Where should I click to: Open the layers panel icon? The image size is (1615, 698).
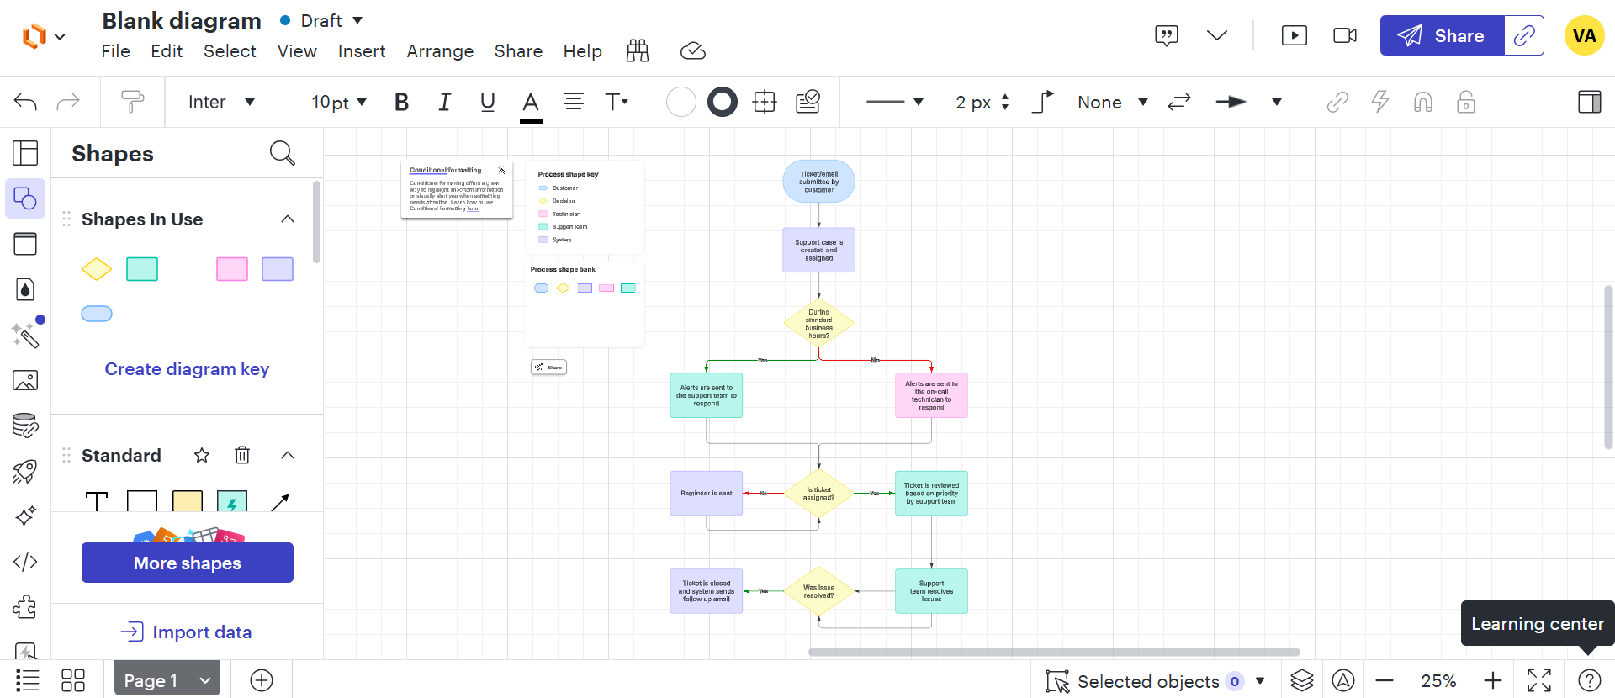click(1301, 680)
